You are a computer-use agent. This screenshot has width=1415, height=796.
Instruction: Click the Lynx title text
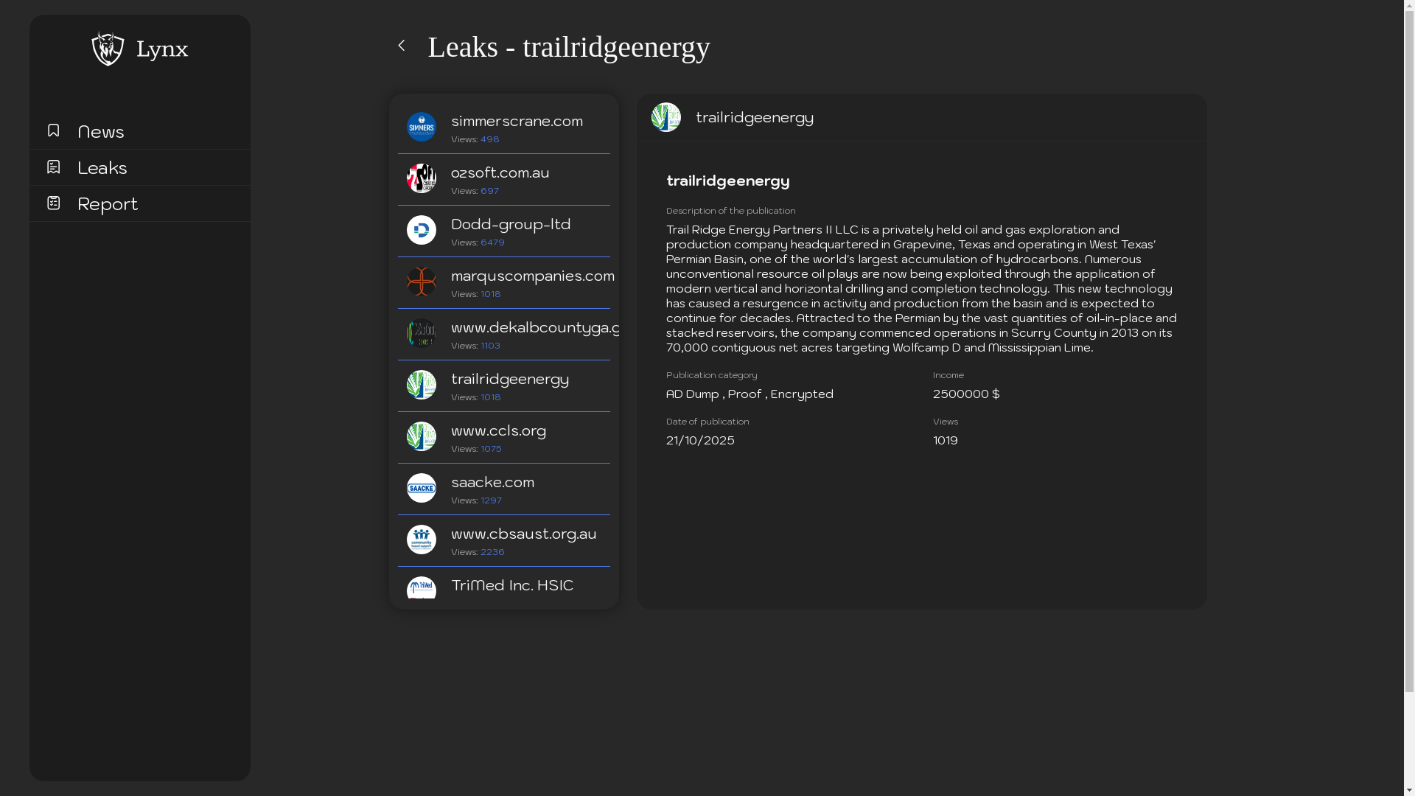pos(162,49)
